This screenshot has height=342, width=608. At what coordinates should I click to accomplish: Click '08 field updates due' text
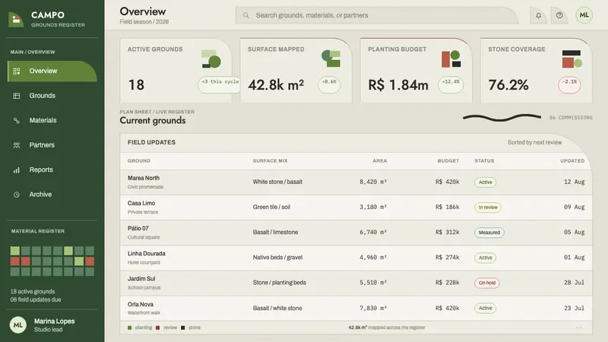(36, 299)
